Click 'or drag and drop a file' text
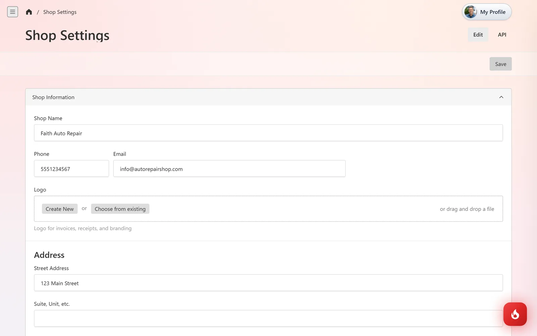 pos(467,209)
